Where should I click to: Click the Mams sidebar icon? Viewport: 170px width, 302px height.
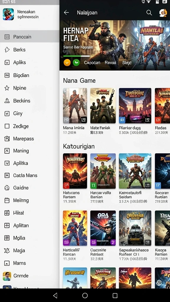pos(7,263)
